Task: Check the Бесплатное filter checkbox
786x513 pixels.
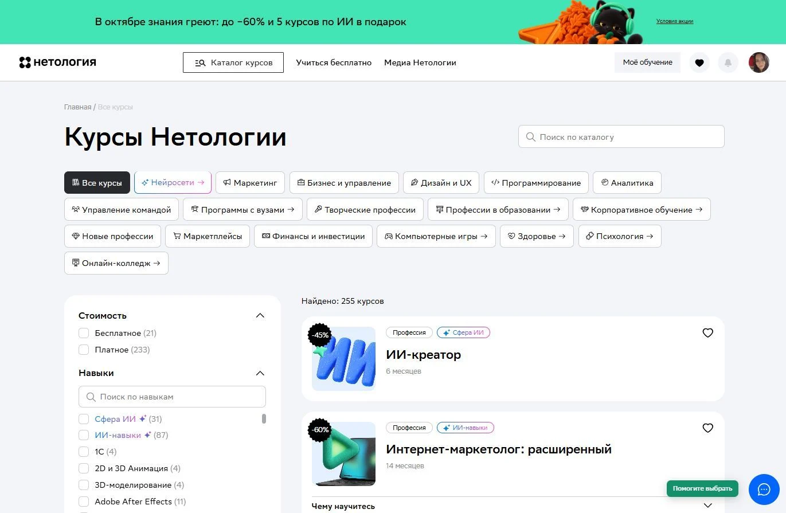Action: tap(84, 333)
